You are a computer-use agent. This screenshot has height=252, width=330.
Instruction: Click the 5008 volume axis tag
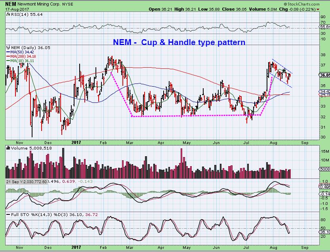point(325,169)
